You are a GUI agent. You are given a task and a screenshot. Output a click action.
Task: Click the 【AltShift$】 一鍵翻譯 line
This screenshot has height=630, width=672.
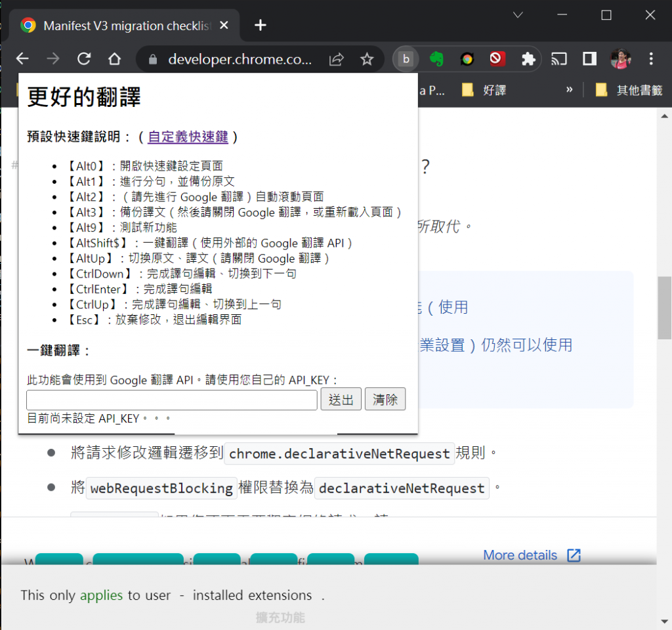[x=209, y=243]
